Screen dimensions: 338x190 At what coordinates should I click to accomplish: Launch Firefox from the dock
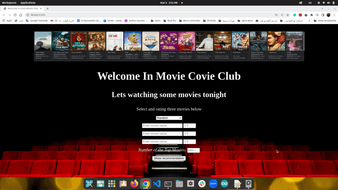point(134,184)
